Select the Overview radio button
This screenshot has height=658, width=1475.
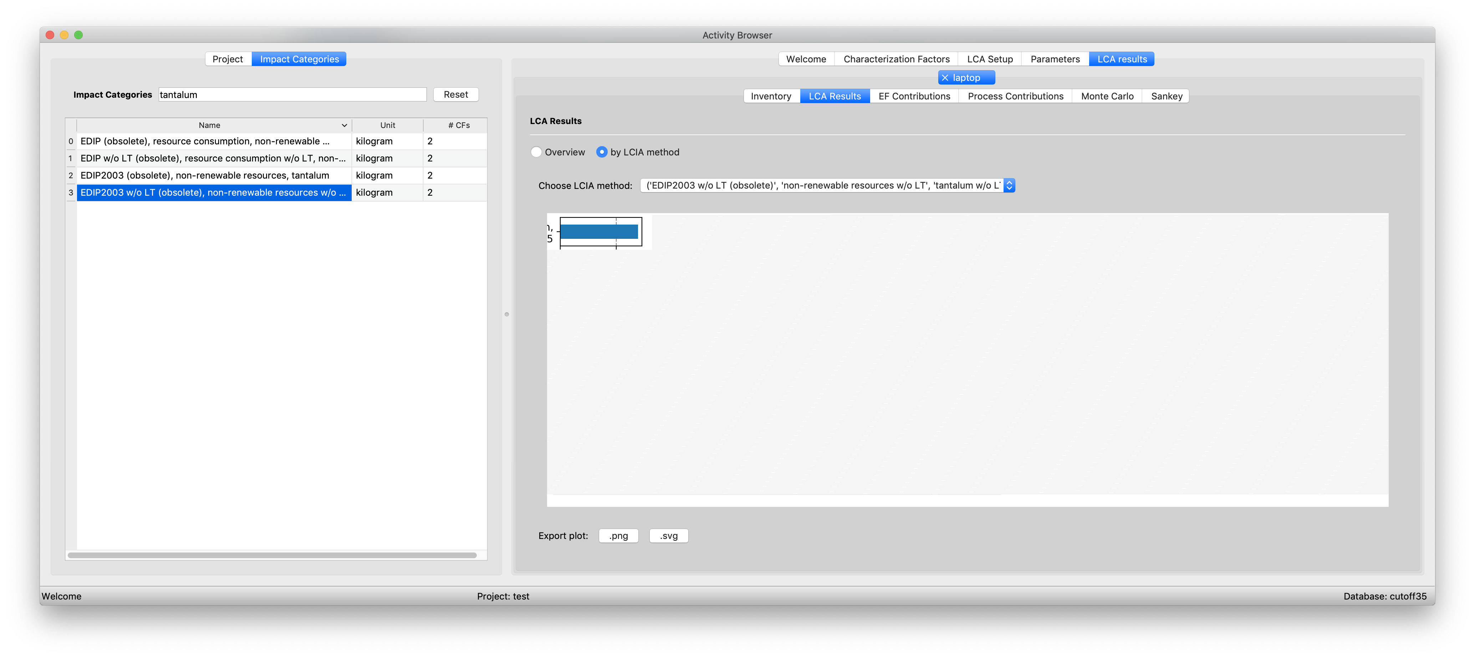click(x=536, y=152)
